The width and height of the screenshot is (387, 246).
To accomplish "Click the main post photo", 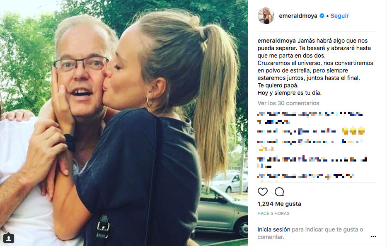I will click(x=123, y=123).
